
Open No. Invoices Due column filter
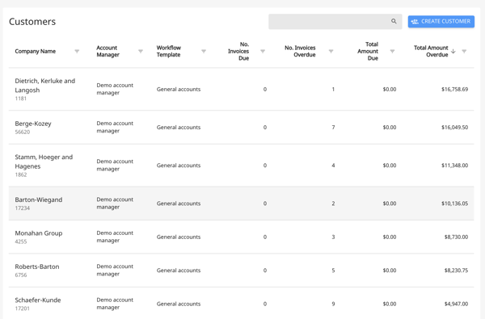[263, 52]
